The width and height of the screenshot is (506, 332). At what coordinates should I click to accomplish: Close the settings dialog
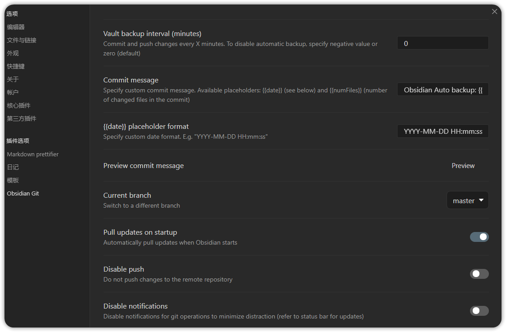pyautogui.click(x=494, y=12)
